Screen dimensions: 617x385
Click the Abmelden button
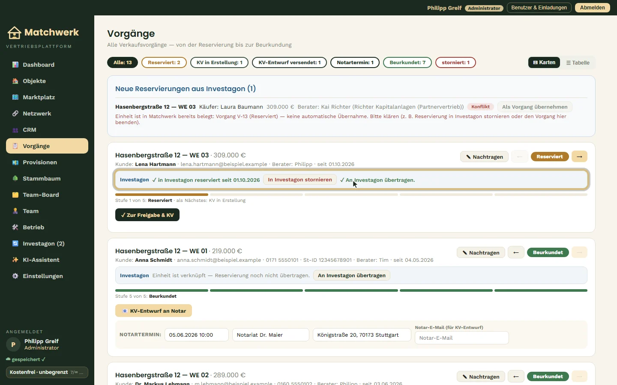click(593, 8)
